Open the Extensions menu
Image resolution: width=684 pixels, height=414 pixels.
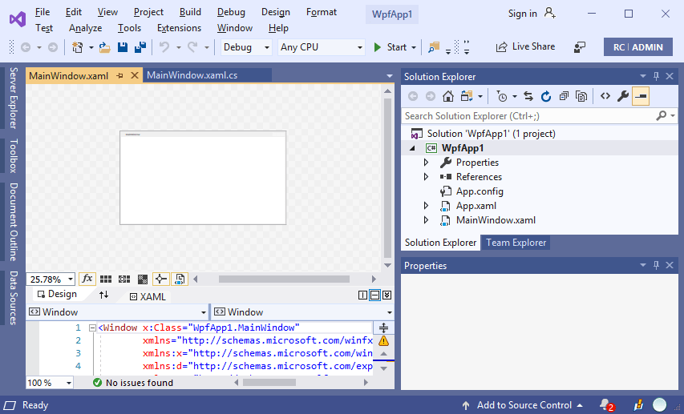click(179, 28)
